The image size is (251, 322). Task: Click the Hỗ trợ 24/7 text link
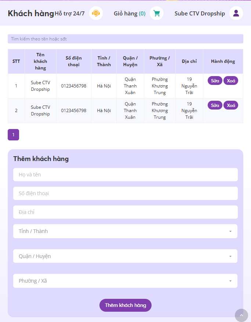tap(69, 14)
